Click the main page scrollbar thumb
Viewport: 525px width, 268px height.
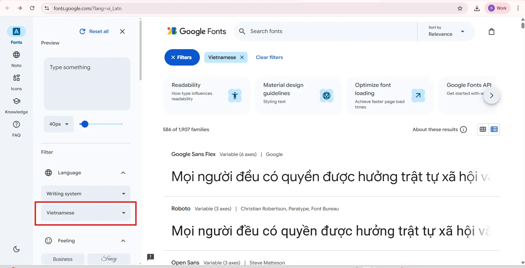(523, 25)
